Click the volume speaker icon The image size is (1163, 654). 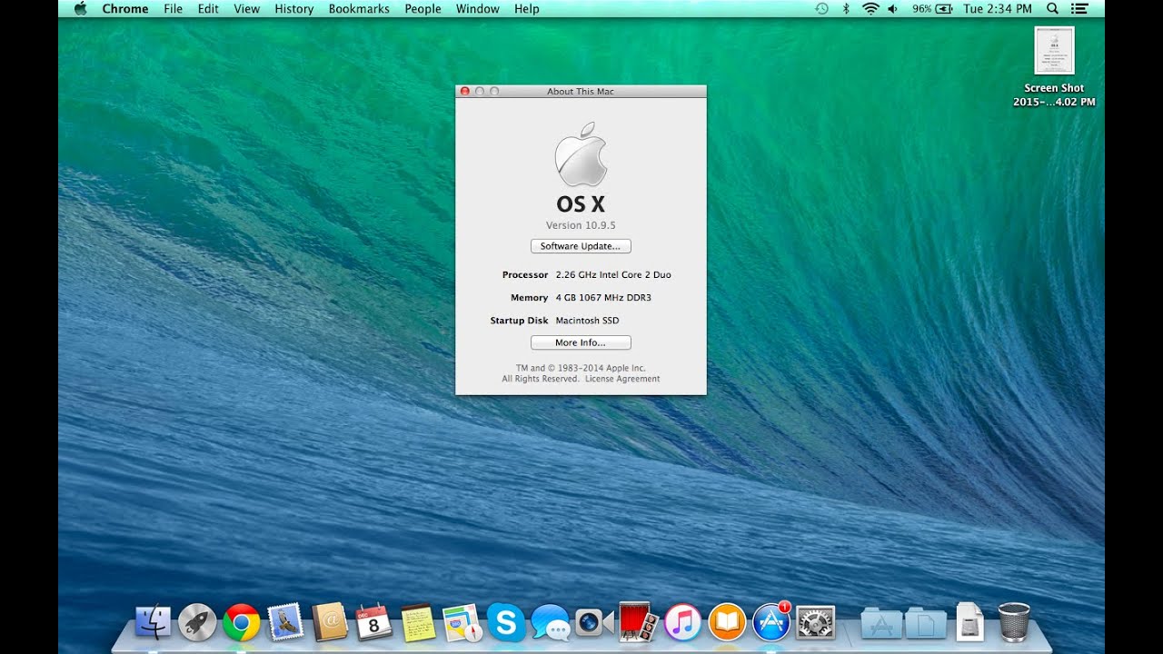tap(892, 8)
